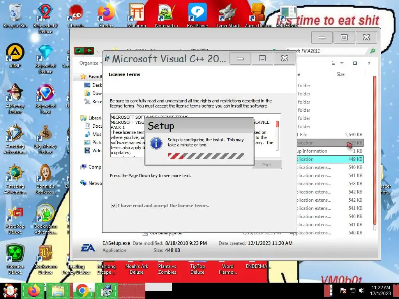
Task: Open the network tray icon
Action: click(x=352, y=290)
